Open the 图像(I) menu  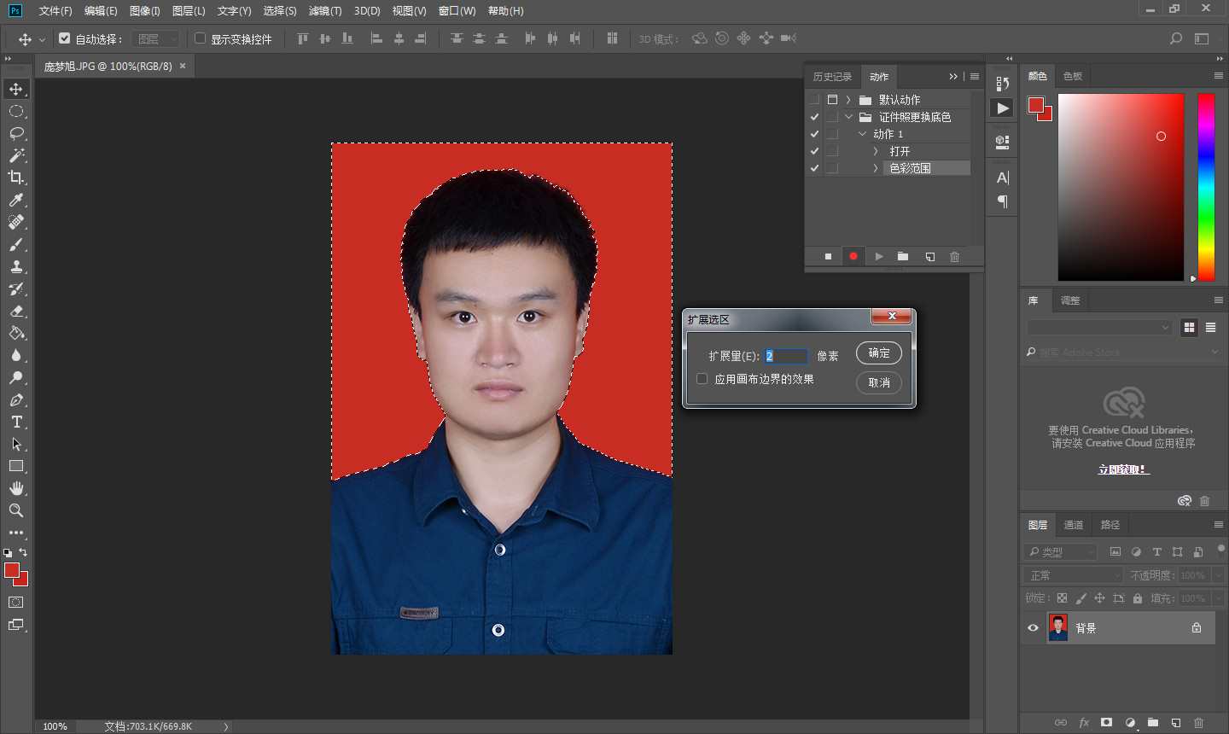145,11
